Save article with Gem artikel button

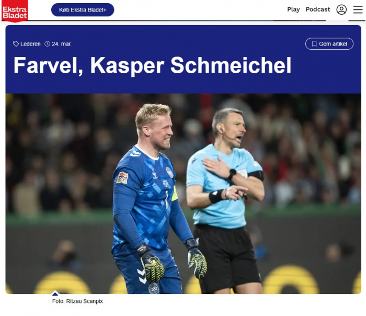pos(329,43)
